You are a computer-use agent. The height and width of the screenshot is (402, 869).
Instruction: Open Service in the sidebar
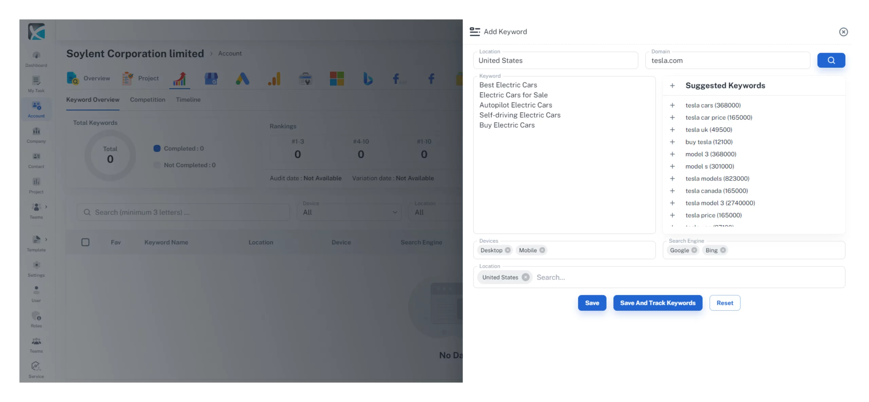pyautogui.click(x=36, y=370)
